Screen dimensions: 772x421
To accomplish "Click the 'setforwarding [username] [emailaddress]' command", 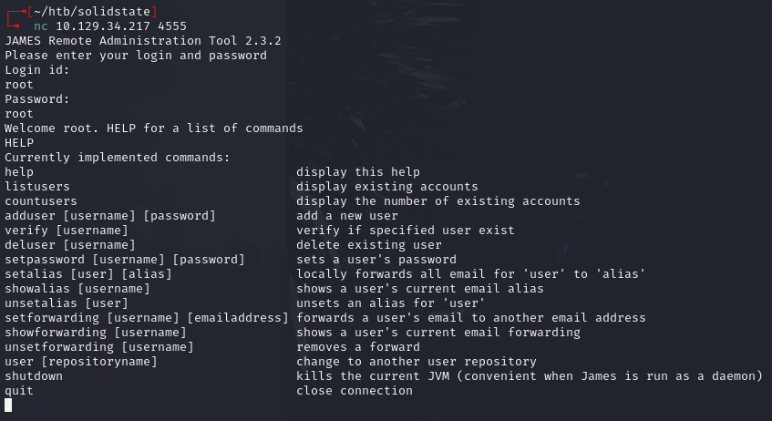I will point(146,317).
